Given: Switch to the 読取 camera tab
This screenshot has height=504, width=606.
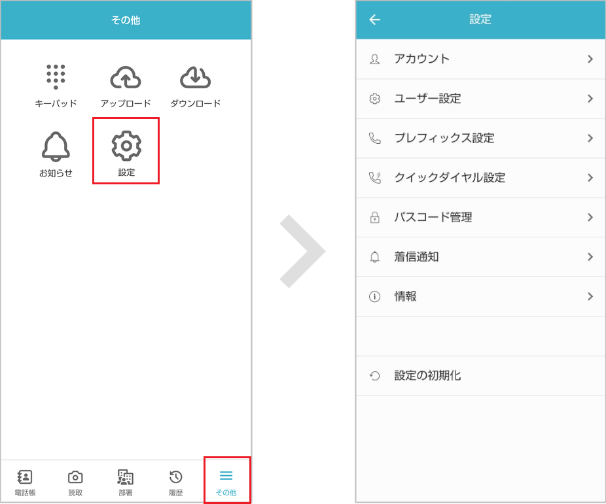Looking at the screenshot, I should coord(75,482).
